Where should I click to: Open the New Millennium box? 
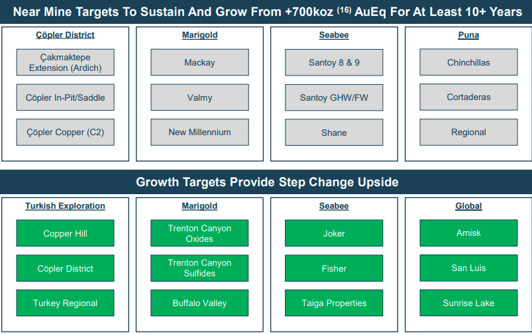[199, 133]
